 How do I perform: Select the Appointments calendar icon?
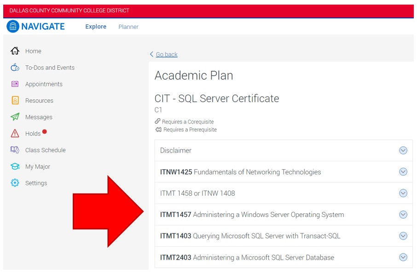[15, 84]
